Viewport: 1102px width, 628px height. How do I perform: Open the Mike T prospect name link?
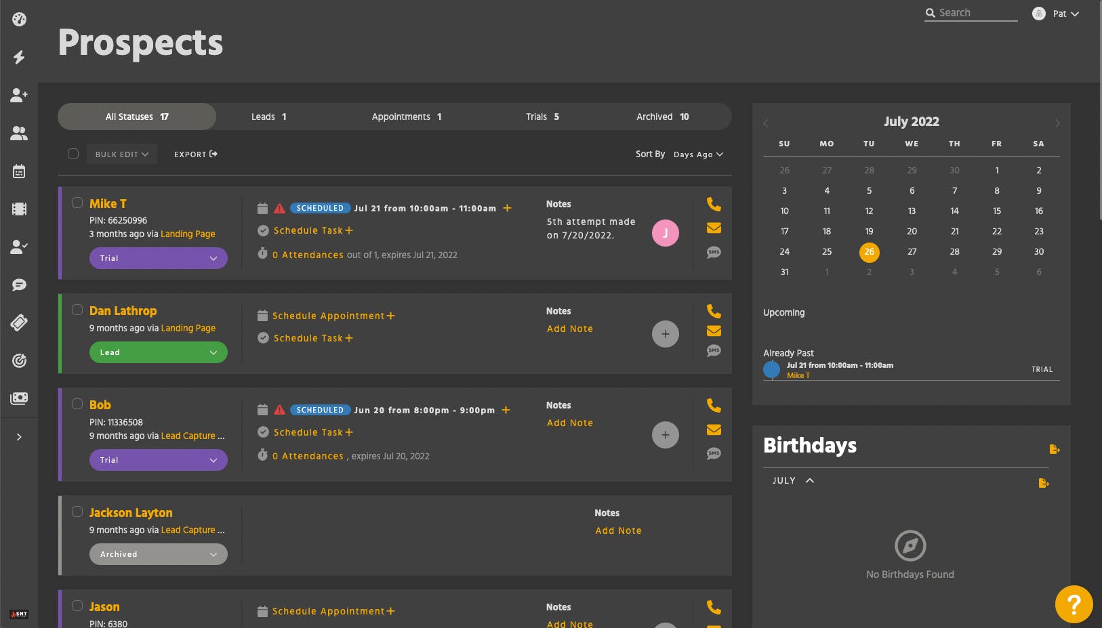108,203
